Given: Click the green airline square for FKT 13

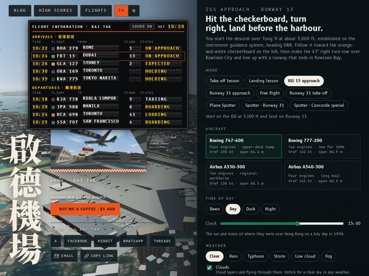Looking at the screenshot, I should [x=53, y=56].
